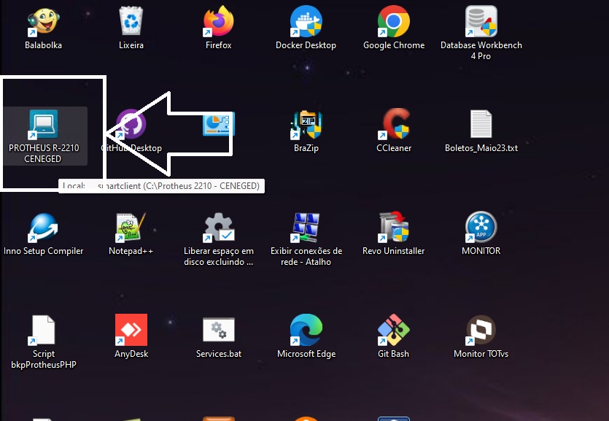
Task: Select the Boletos_Maio23.txt file
Action: pyautogui.click(x=481, y=125)
